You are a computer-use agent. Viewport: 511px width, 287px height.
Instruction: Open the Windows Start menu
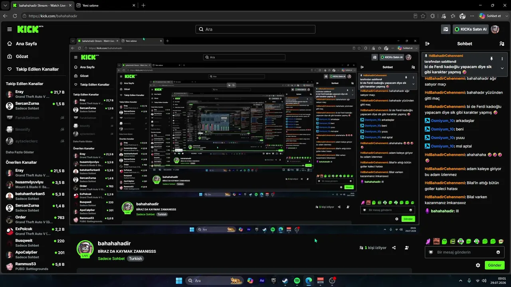179,281
